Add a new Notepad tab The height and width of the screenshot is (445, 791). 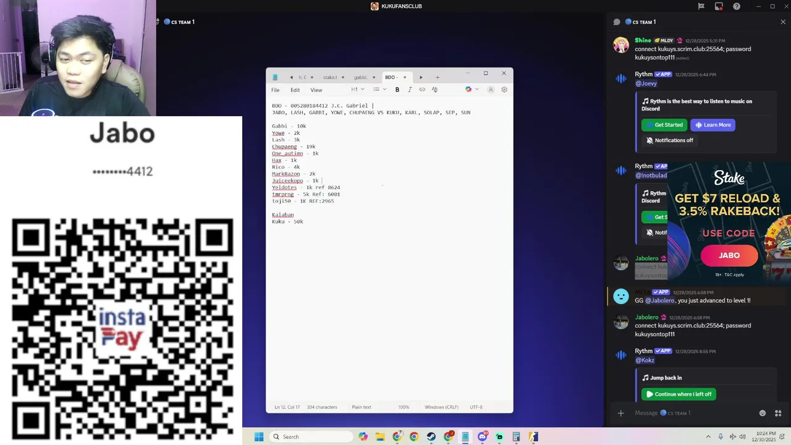point(438,77)
